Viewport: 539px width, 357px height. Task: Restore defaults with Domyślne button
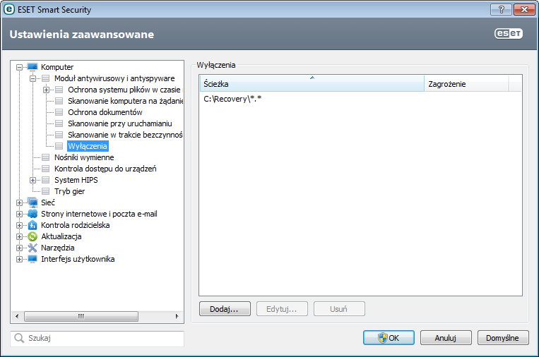[x=503, y=338]
